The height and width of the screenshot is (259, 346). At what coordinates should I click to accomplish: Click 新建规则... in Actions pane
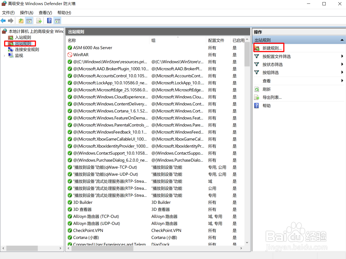272,48
